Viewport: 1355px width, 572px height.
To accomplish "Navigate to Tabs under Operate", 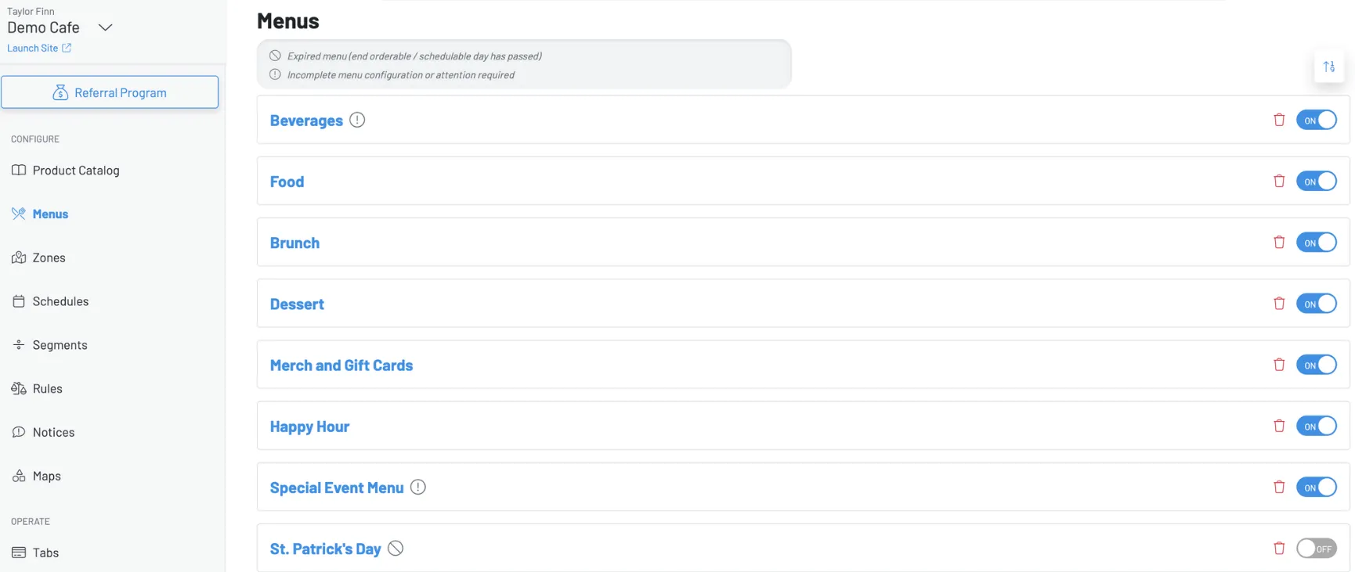I will (x=45, y=552).
